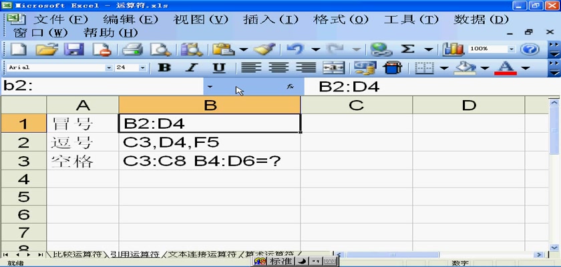Toggle italic formatting
Viewport: 561px width, 267px height.
click(x=191, y=67)
